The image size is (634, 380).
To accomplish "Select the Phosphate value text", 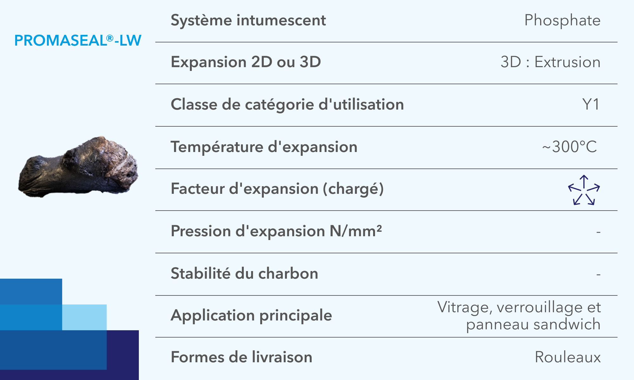I will click(x=562, y=20).
